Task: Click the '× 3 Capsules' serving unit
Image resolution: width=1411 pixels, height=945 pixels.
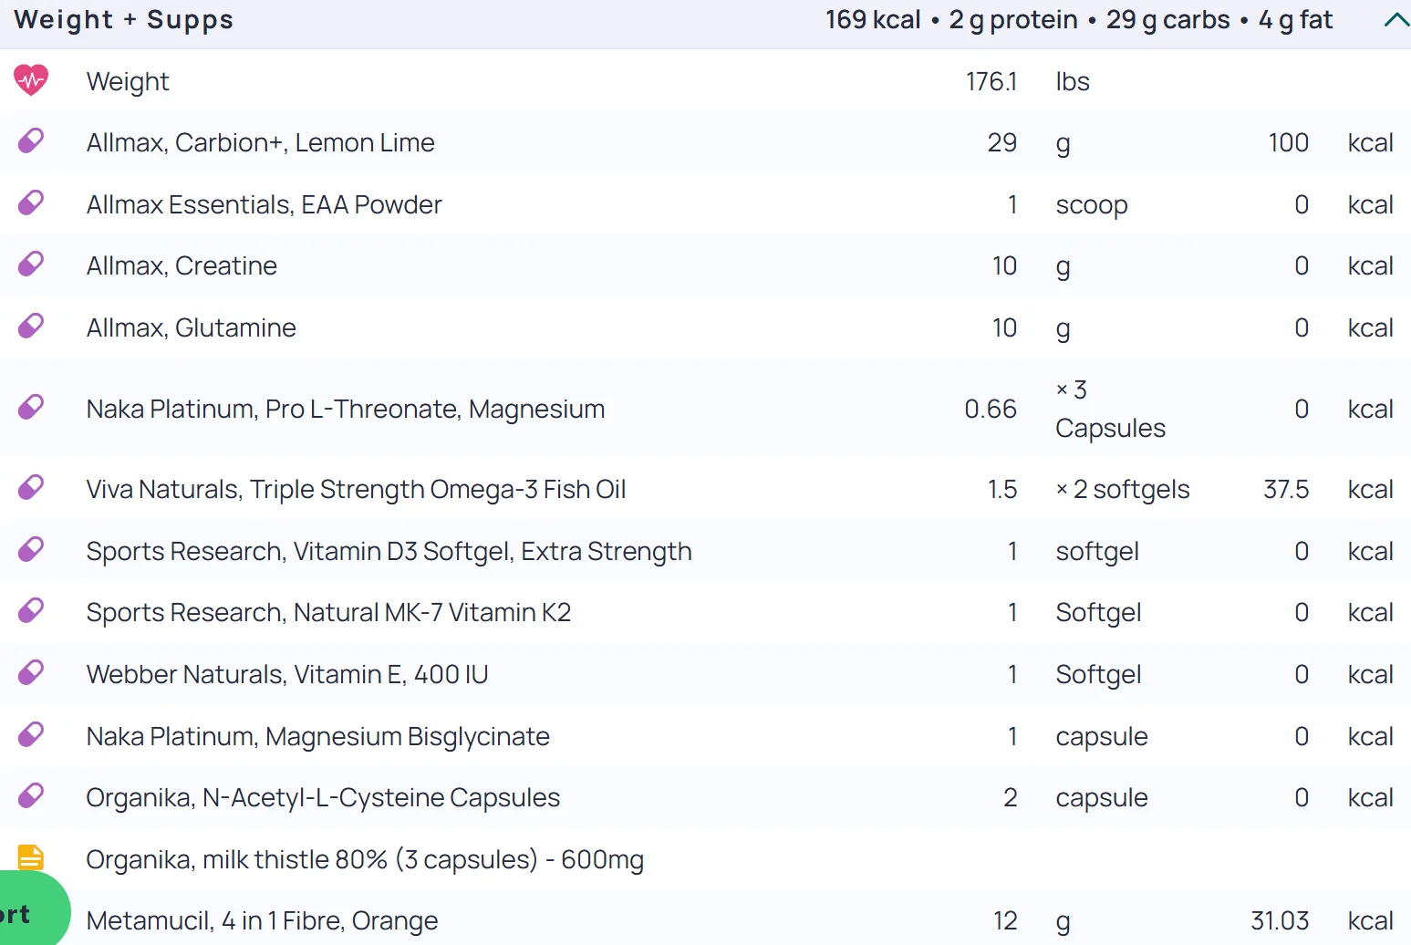Action: (x=1110, y=409)
